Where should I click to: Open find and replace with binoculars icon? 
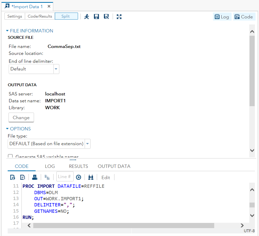pos(91,177)
